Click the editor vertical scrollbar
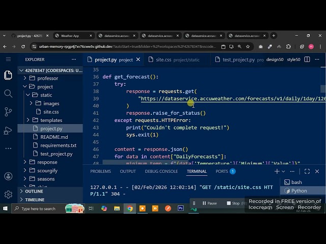This screenshot has height=244, width=326. tap(323, 88)
